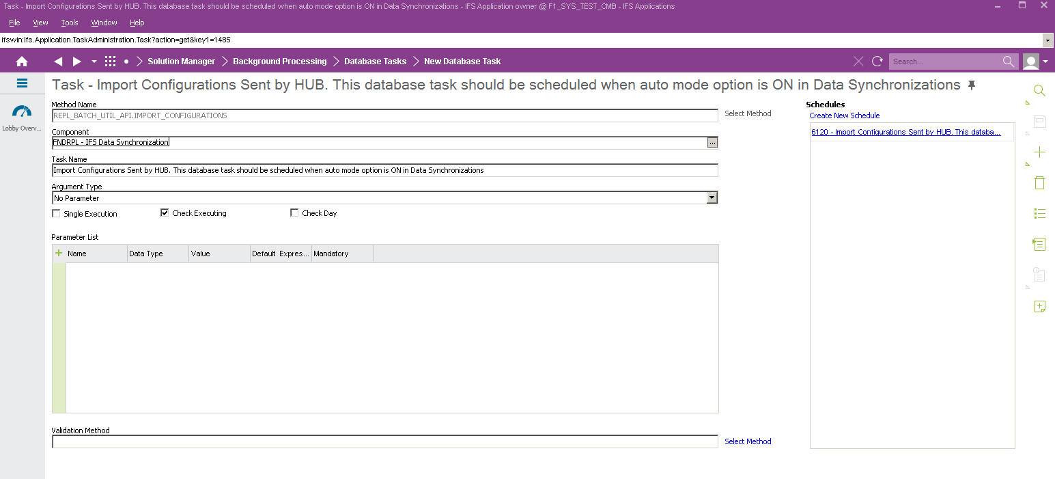
Task: Enable the Single Execution checkbox
Action: 56,213
